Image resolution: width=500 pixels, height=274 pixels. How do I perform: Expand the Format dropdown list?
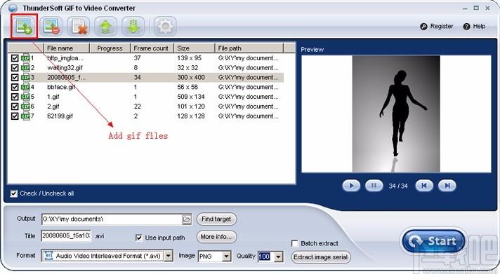pos(169,256)
